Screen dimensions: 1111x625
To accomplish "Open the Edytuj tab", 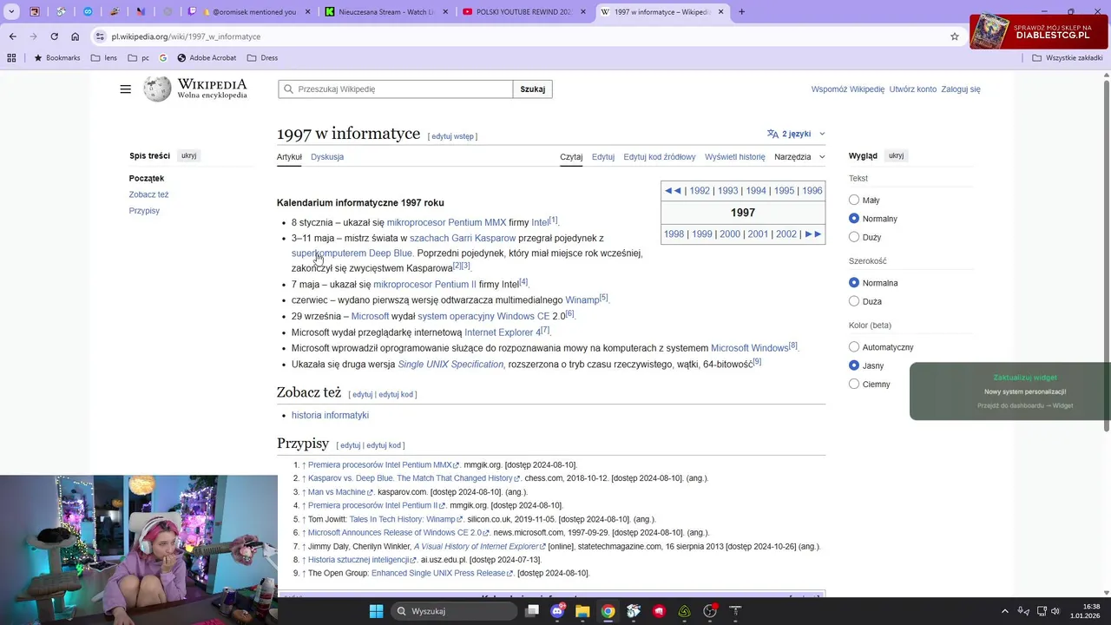I will click(603, 157).
